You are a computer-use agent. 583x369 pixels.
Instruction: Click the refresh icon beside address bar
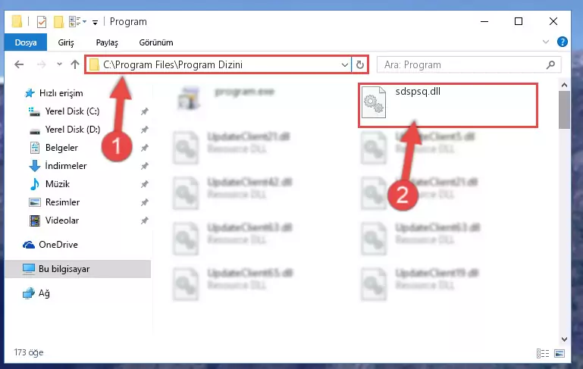pos(359,64)
